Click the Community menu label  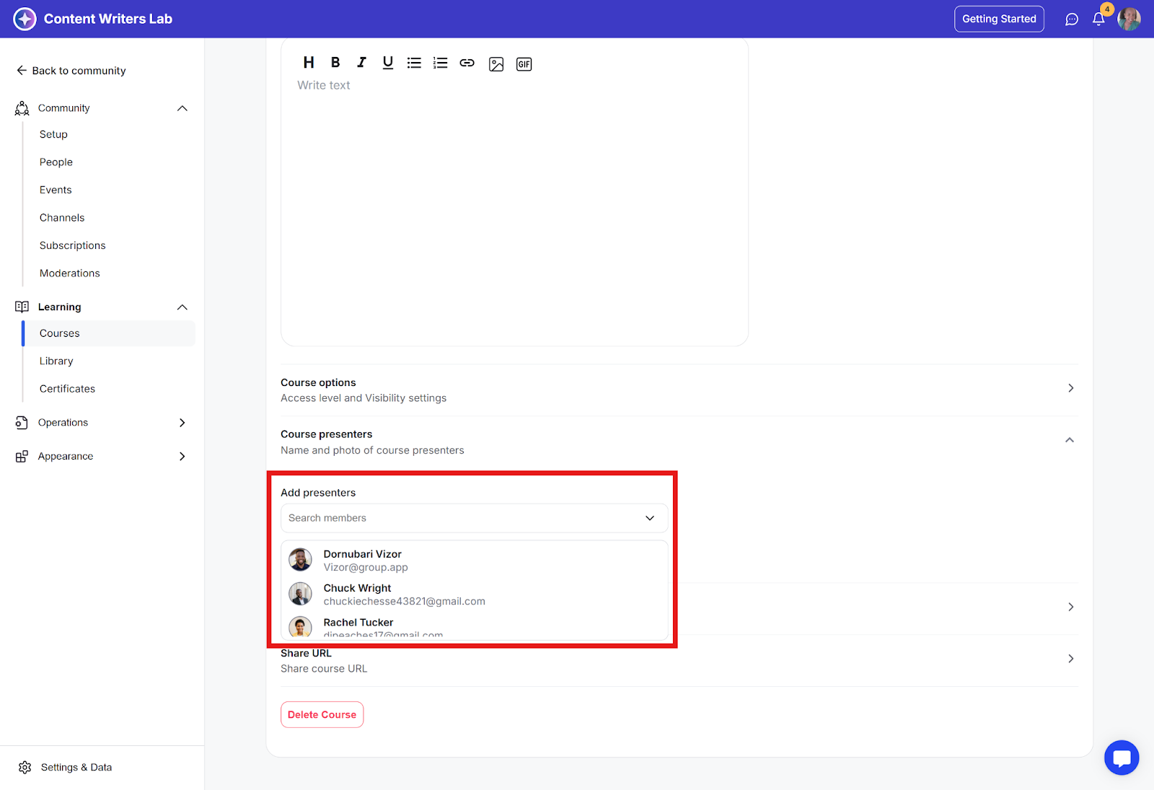(x=64, y=108)
